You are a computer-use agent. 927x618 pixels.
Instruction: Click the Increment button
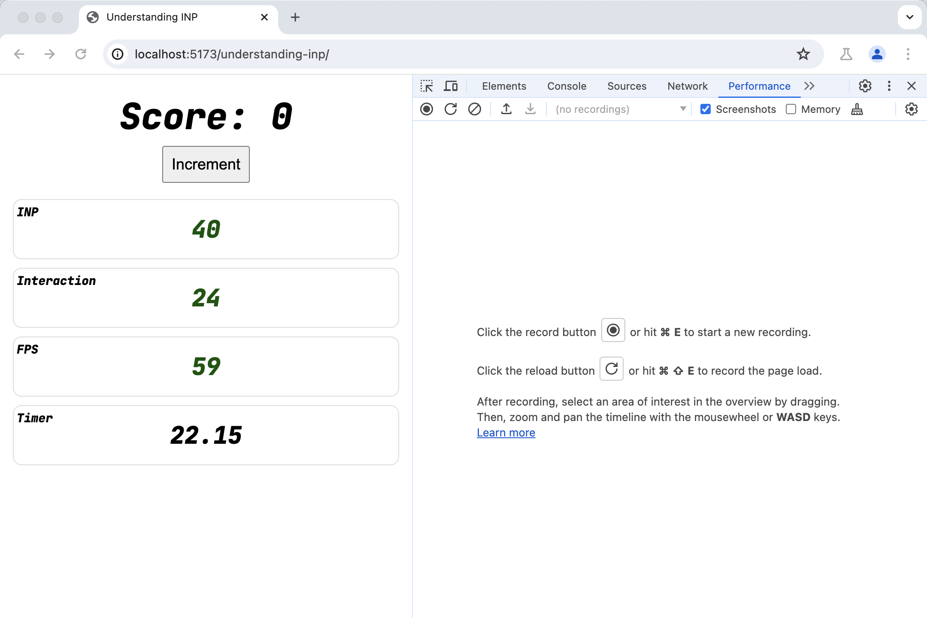[x=206, y=164]
